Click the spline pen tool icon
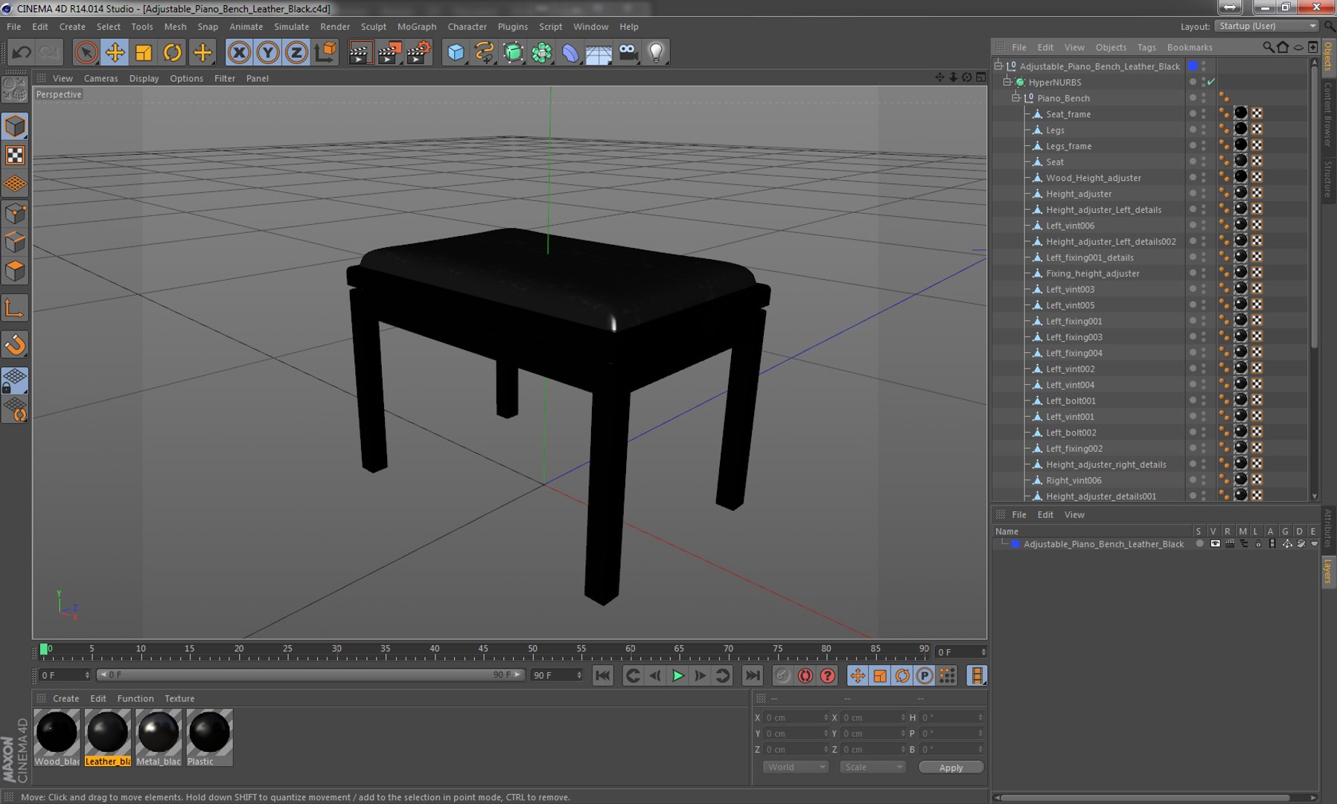The width and height of the screenshot is (1337, 804). [x=485, y=52]
